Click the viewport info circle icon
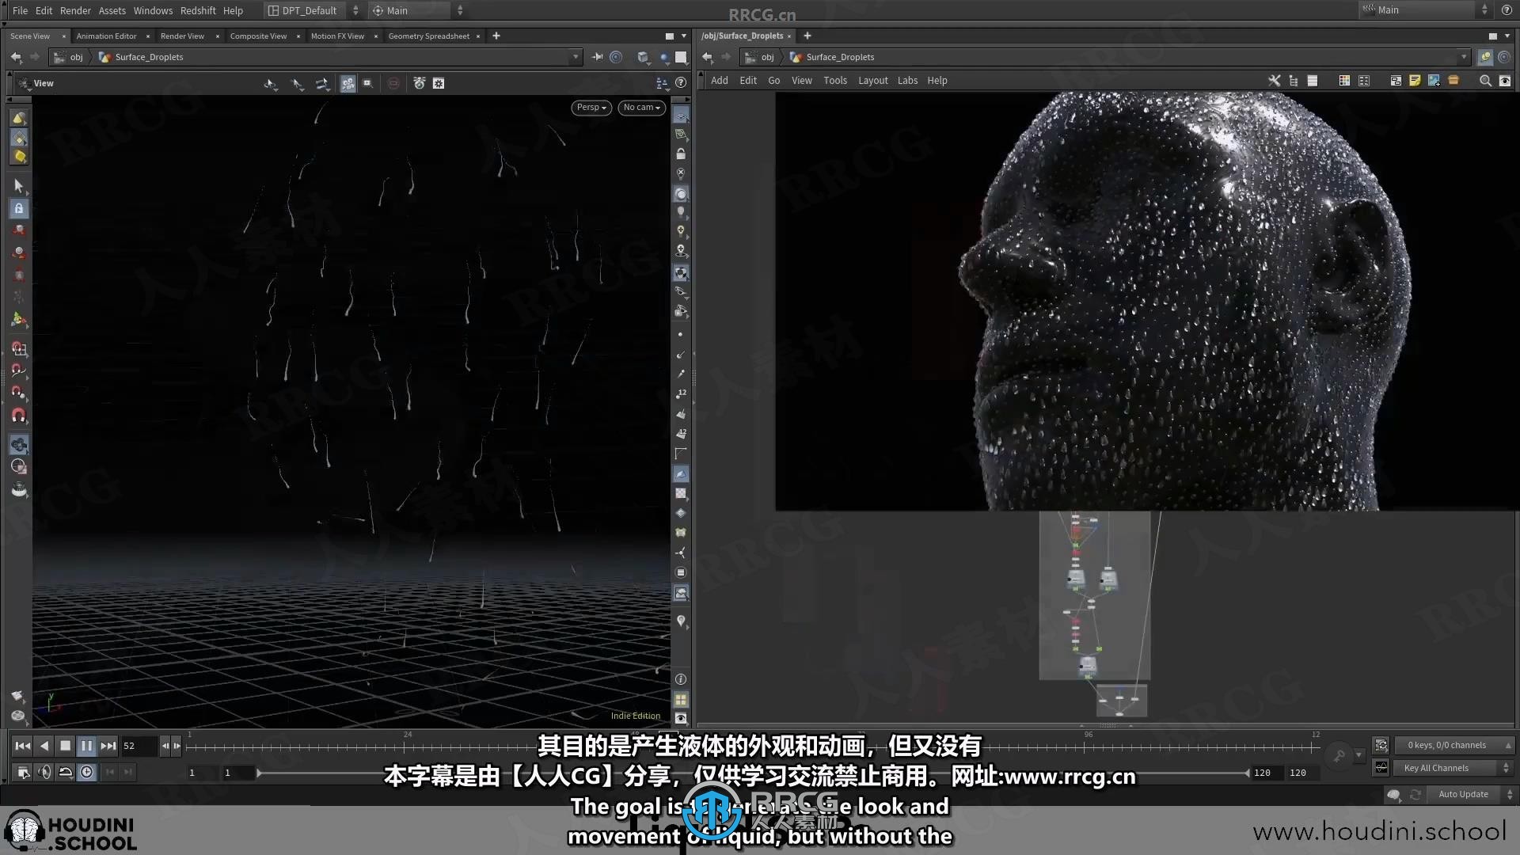Image resolution: width=1520 pixels, height=855 pixels. click(x=681, y=679)
